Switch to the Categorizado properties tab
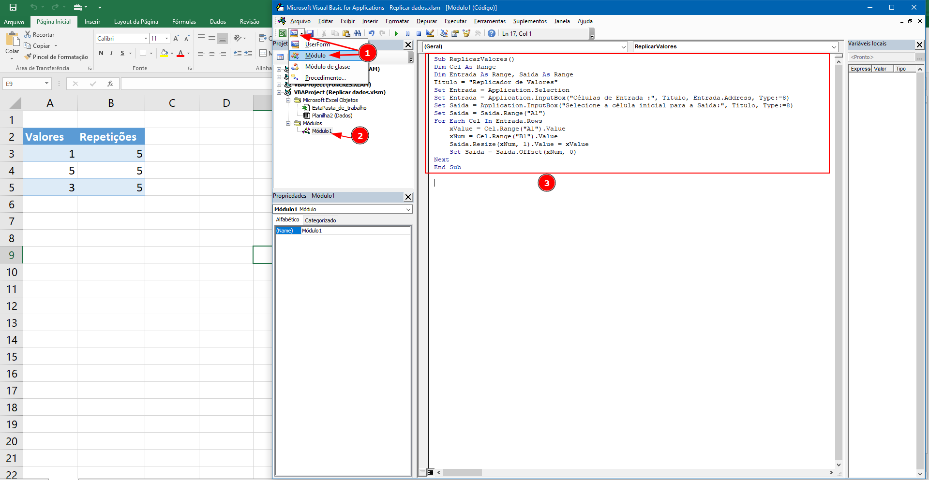Viewport: 929px width, 480px height. pos(320,220)
